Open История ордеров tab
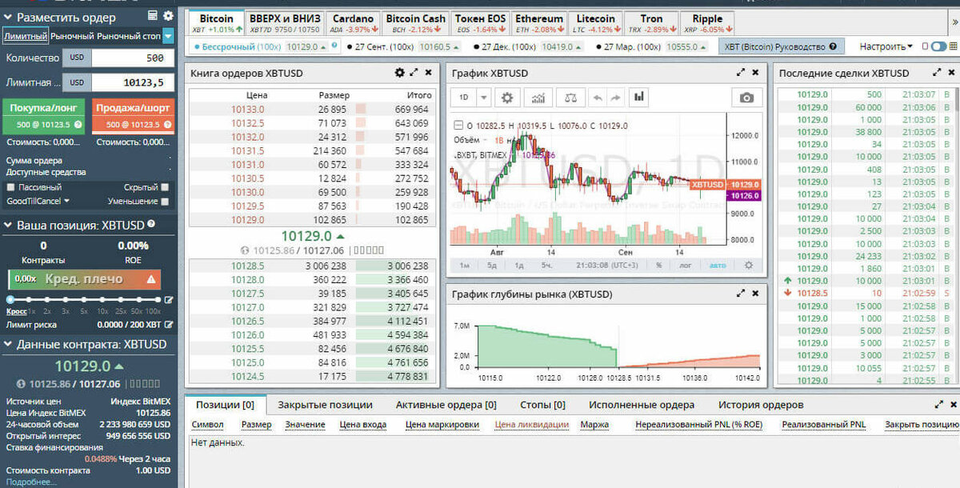 click(761, 405)
